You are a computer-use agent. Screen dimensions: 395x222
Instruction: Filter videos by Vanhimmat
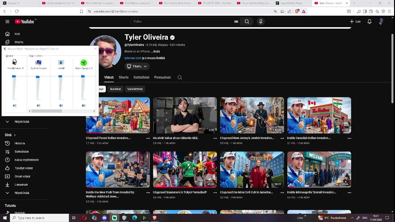click(135, 89)
